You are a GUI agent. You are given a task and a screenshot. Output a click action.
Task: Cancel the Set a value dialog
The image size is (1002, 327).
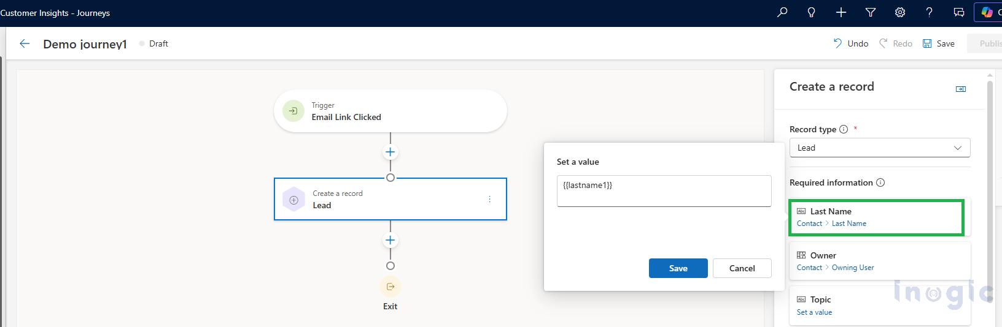pyautogui.click(x=742, y=268)
